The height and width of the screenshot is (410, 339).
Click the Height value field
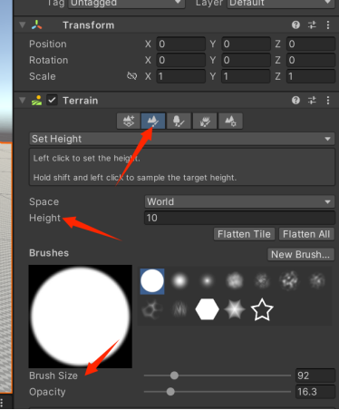click(239, 218)
